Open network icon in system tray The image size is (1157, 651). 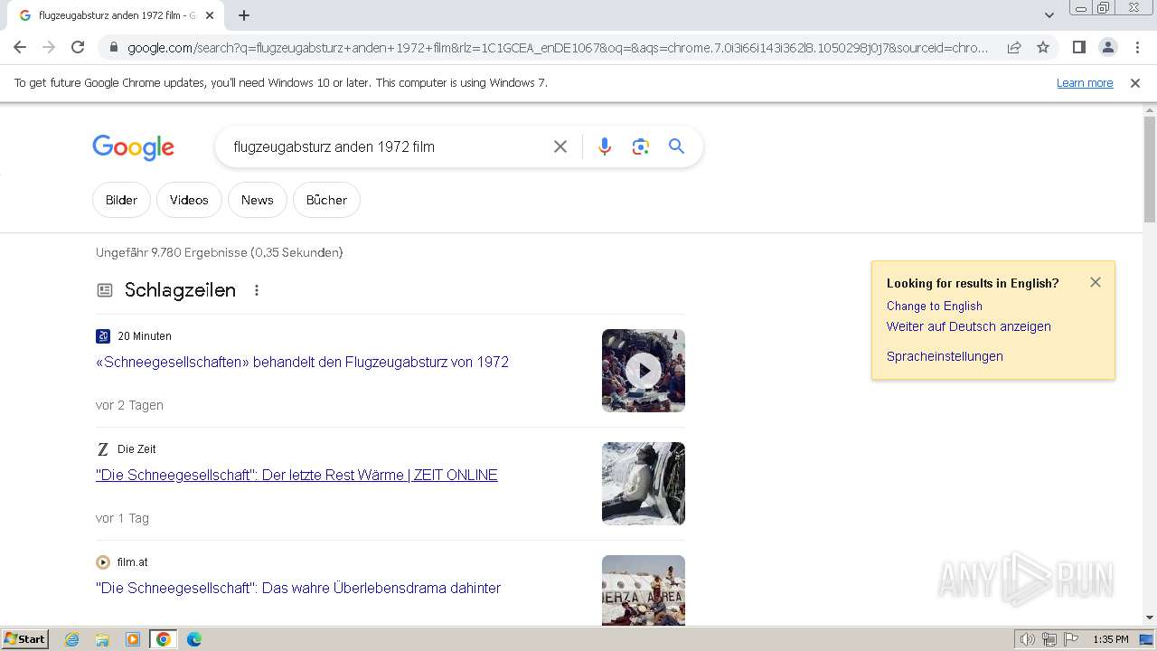pyautogui.click(x=1049, y=639)
